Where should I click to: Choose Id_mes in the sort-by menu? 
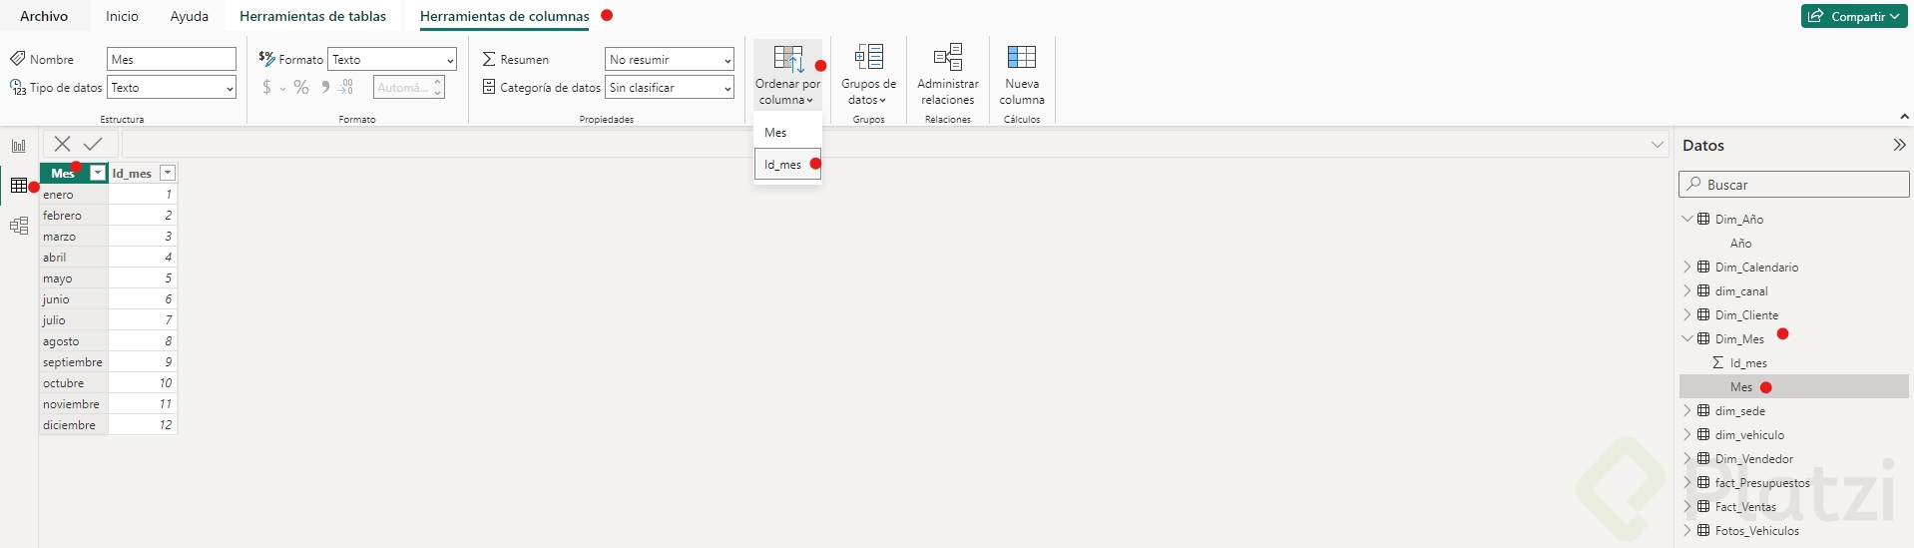(787, 165)
